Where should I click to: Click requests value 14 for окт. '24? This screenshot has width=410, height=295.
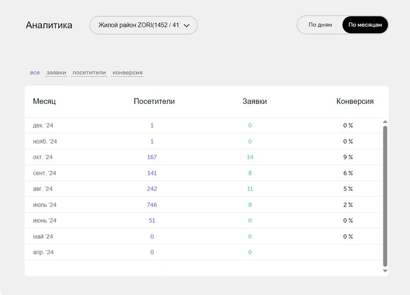click(x=250, y=157)
